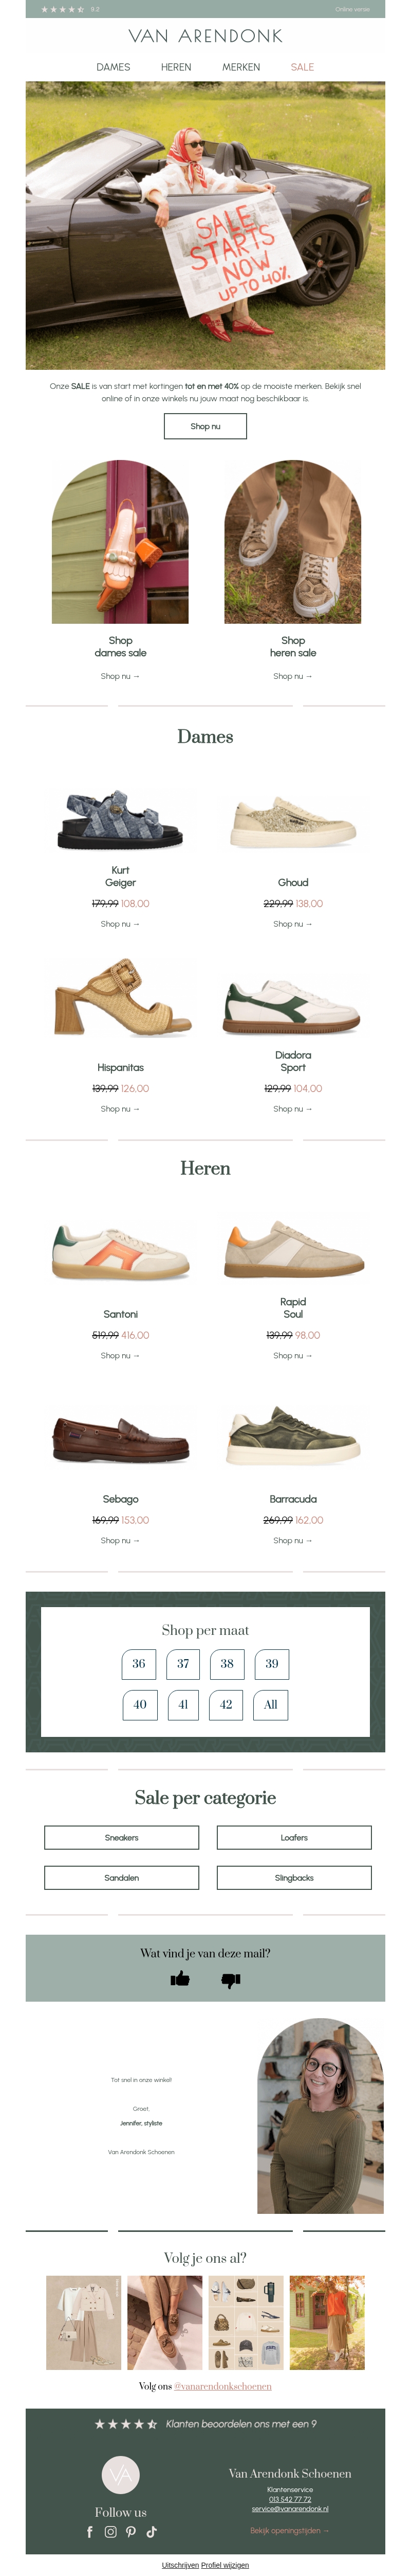Open the @vanarendonkschoenen Instagram link
The image size is (411, 2576).
(222, 2386)
